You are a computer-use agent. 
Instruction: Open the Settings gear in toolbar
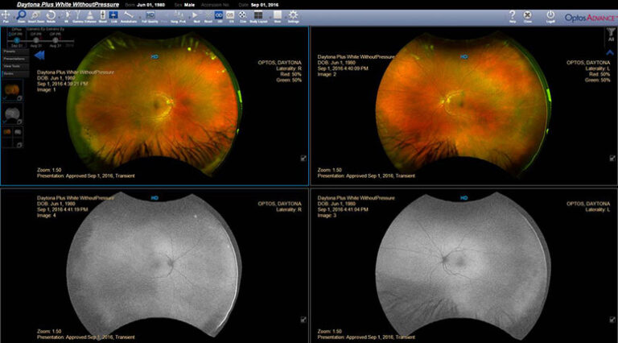pos(293,16)
